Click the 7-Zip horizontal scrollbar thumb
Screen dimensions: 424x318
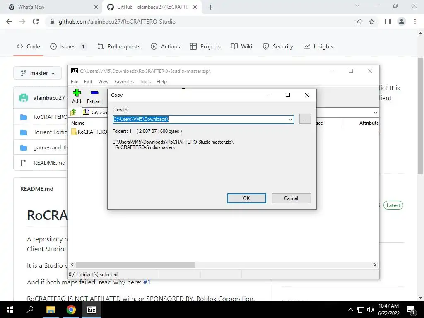[135, 265]
